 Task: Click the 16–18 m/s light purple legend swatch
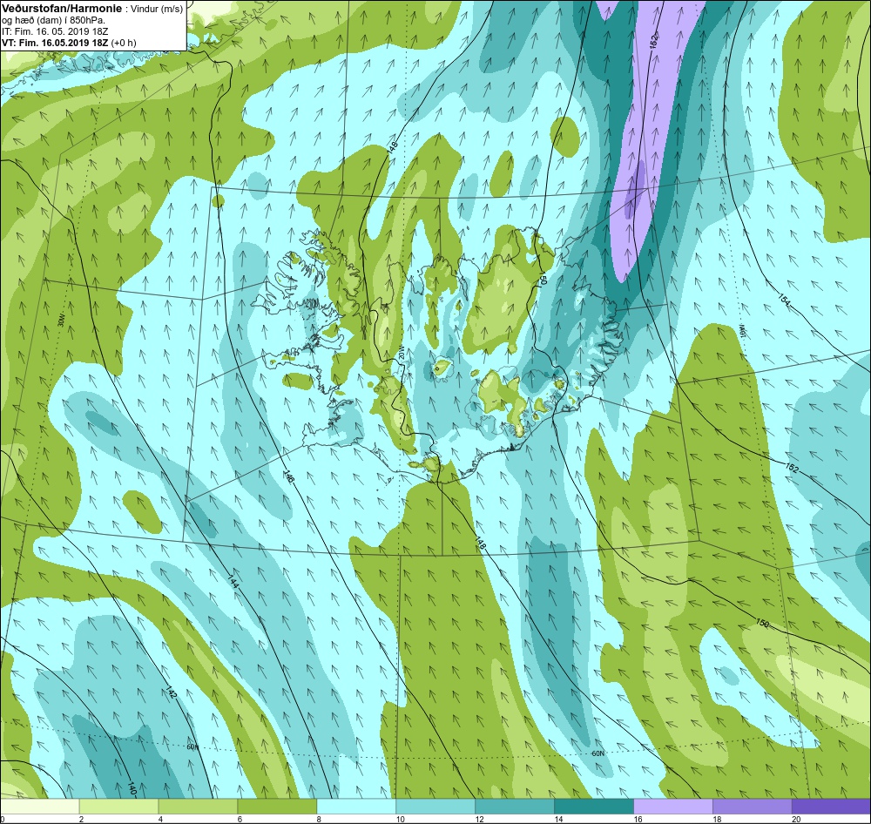coord(673,807)
